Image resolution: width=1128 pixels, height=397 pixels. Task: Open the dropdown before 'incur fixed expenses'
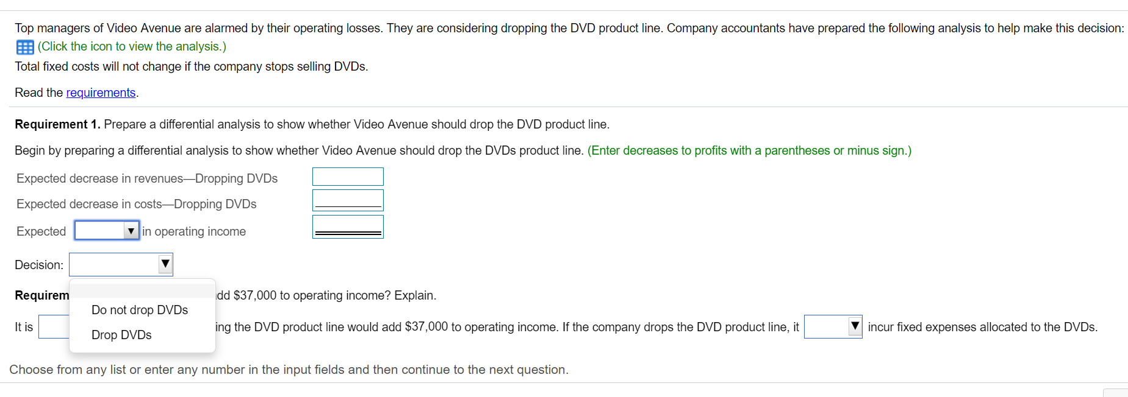pos(832,327)
